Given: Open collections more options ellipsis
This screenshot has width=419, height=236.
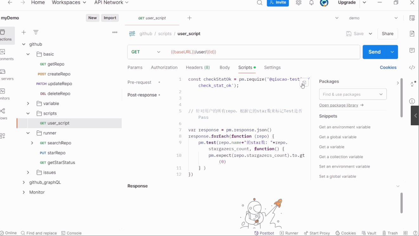Looking at the screenshot, I should tap(115, 32).
